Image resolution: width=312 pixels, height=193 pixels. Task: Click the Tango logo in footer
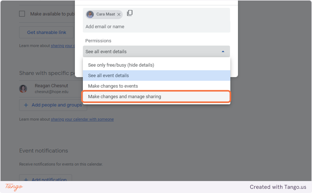[14, 187]
